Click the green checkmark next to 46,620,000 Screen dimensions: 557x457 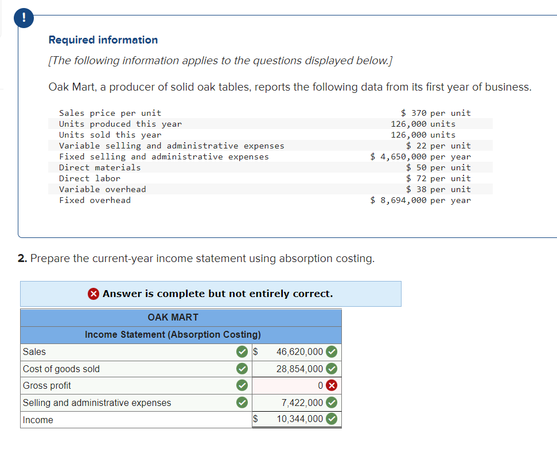pyautogui.click(x=331, y=351)
